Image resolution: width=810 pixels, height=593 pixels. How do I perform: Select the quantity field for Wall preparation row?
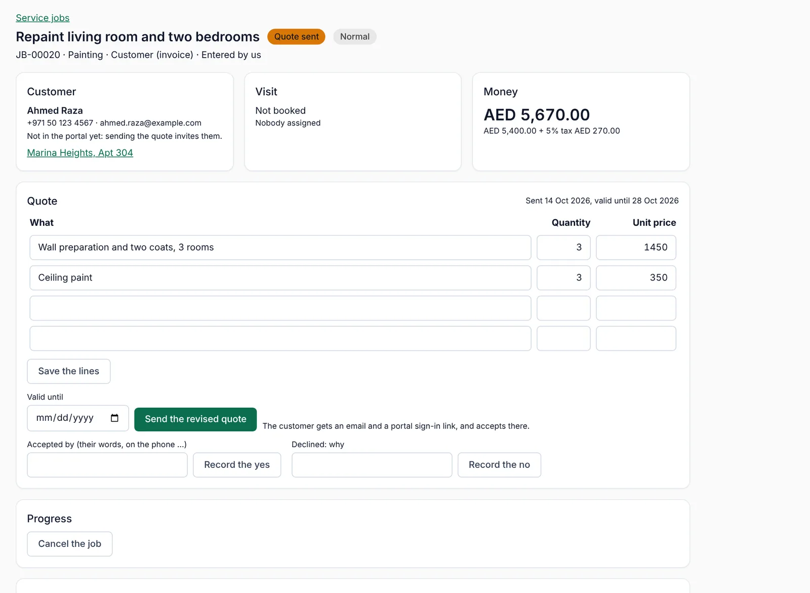[563, 248]
